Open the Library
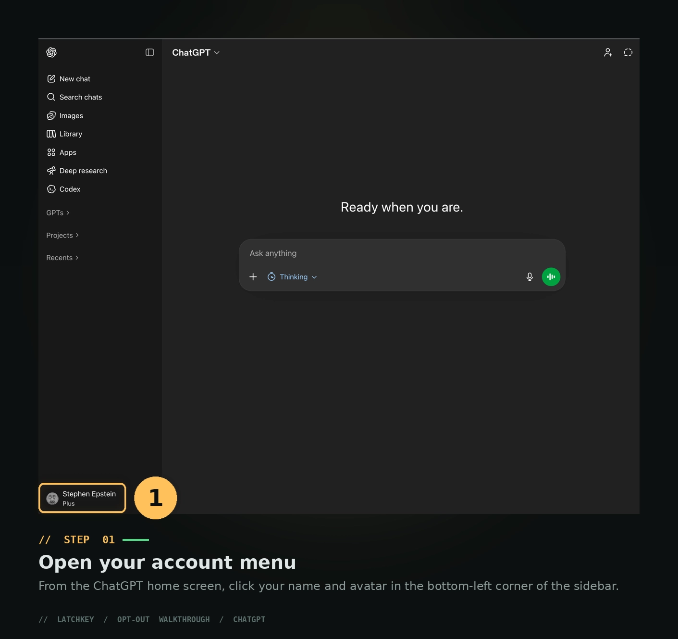The image size is (678, 639). pos(71,134)
